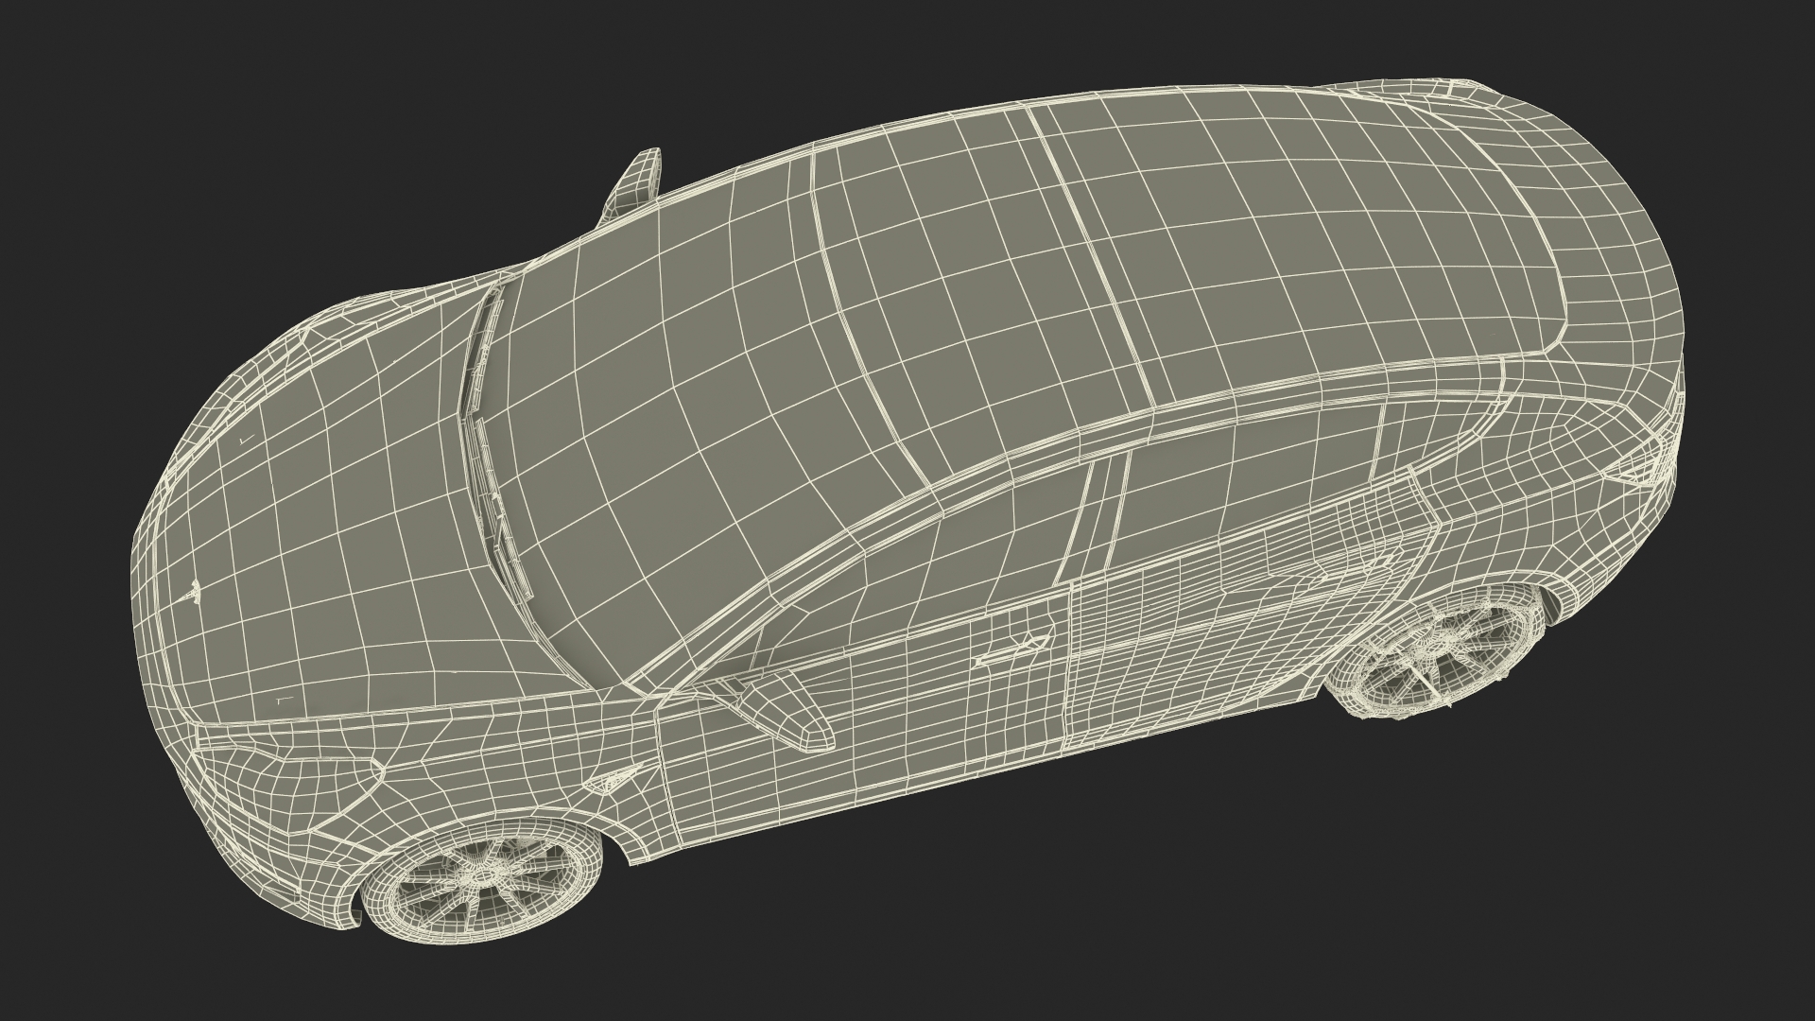Select the front wheel of the car
This screenshot has width=1815, height=1021.
coord(483,883)
